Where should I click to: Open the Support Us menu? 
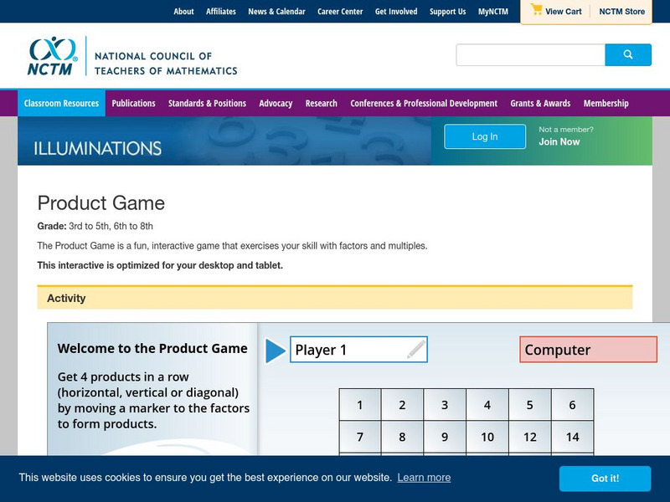coord(447,12)
